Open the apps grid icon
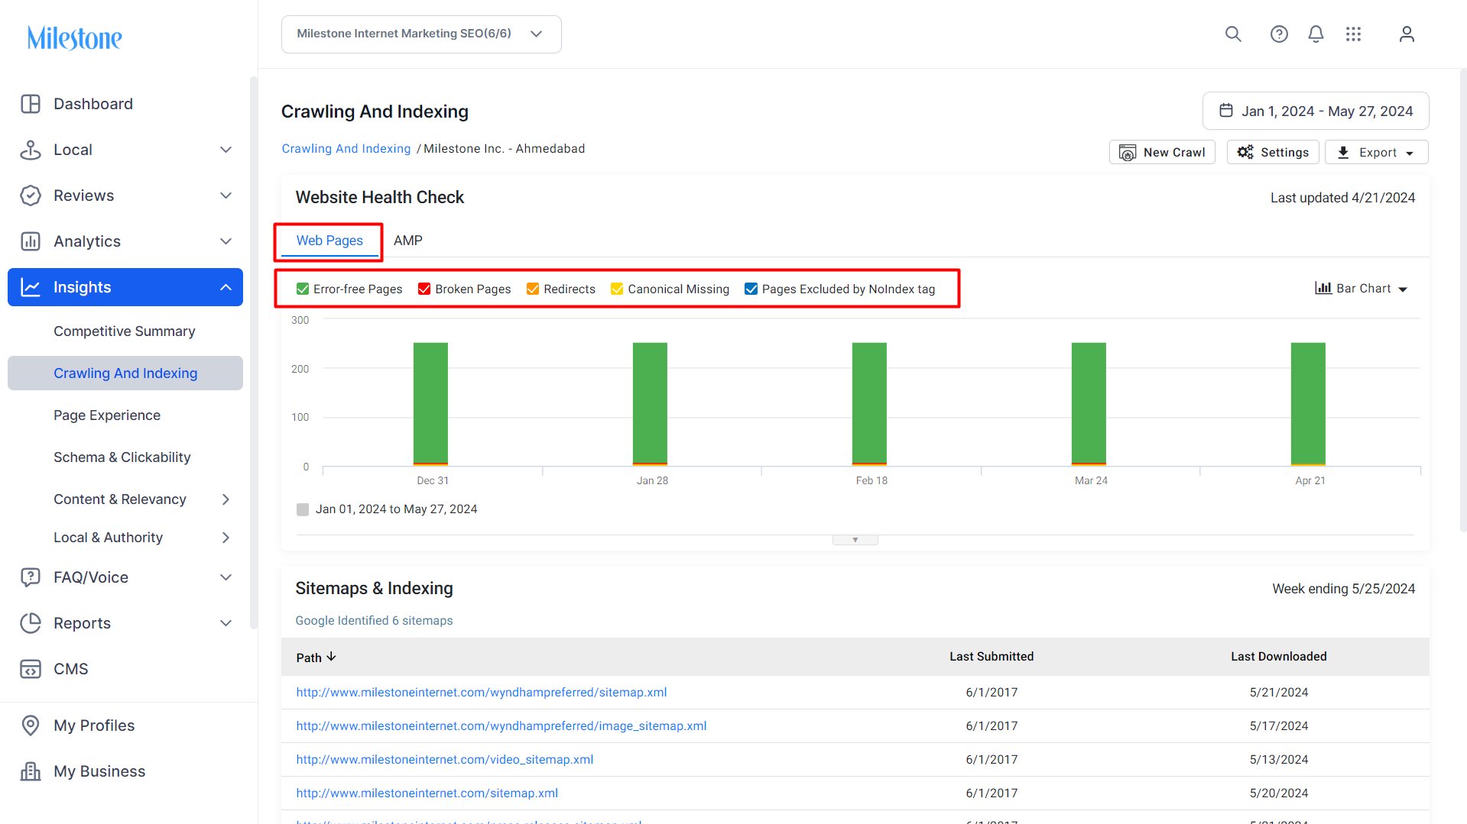Image resolution: width=1467 pixels, height=824 pixels. (1353, 34)
